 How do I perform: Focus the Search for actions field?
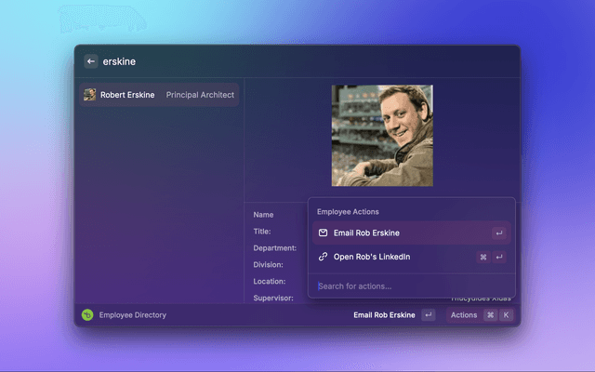pos(400,286)
